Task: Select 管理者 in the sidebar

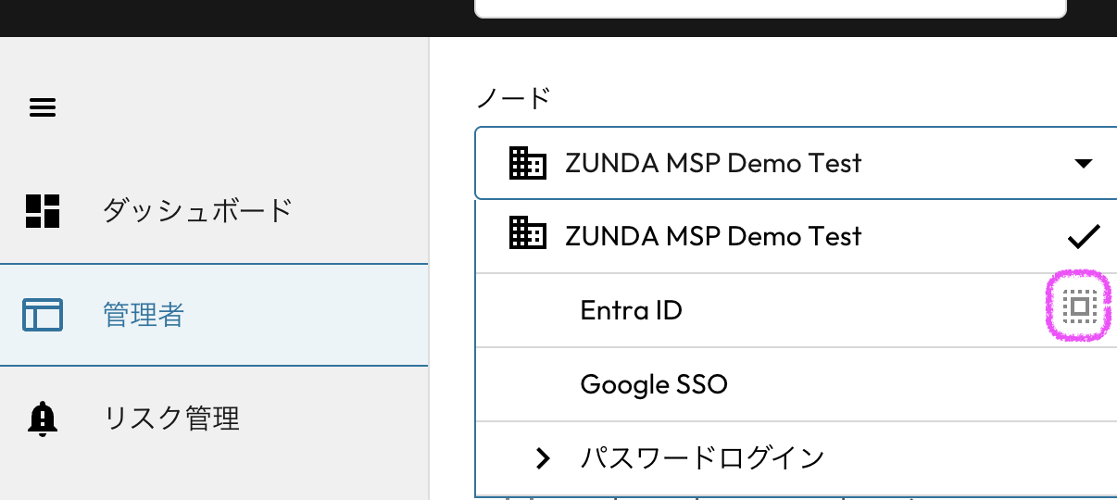Action: [x=144, y=315]
